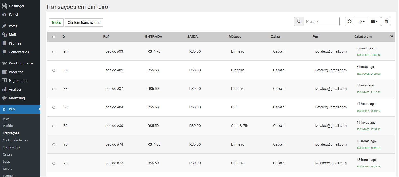This screenshot has height=177, width=399.
Task: Click the Procurar search field
Action: click(321, 21)
